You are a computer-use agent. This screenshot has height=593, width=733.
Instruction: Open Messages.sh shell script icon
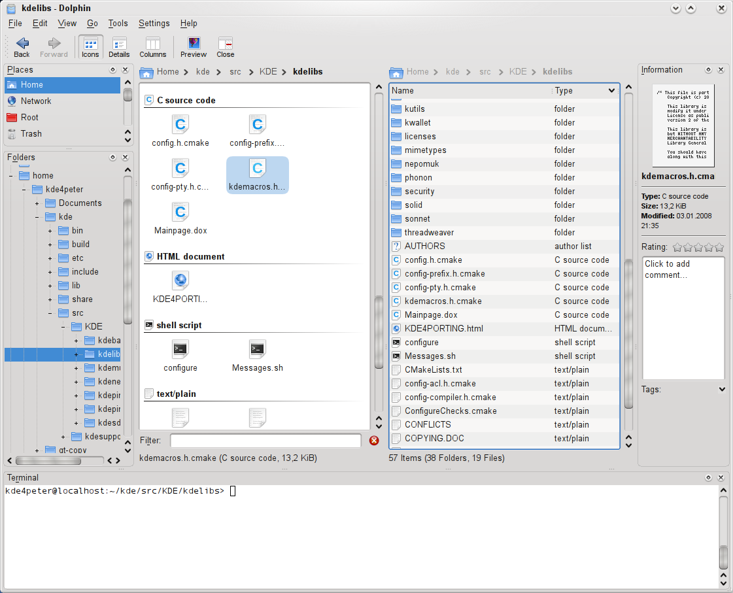point(257,356)
